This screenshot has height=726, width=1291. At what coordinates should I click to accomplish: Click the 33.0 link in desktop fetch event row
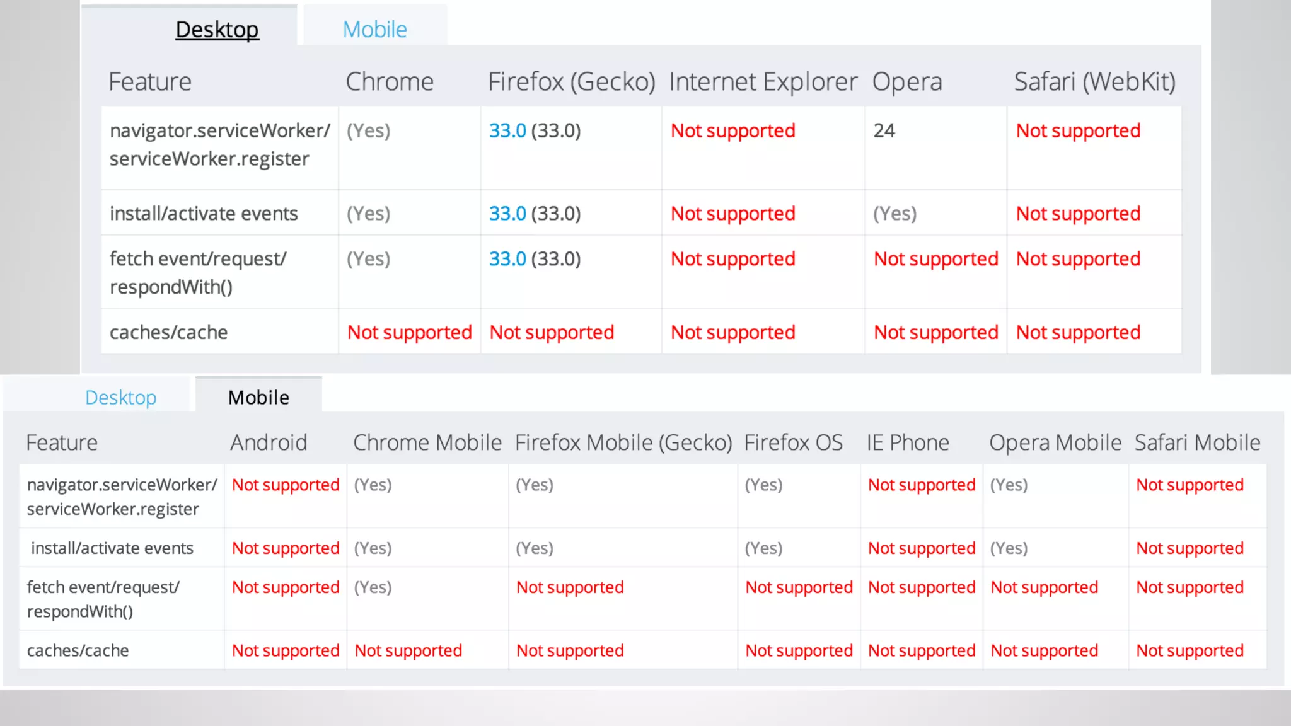pyautogui.click(x=507, y=259)
